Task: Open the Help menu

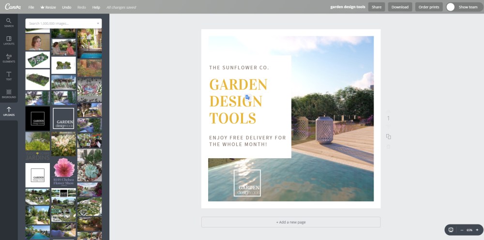Action: tap(96, 7)
